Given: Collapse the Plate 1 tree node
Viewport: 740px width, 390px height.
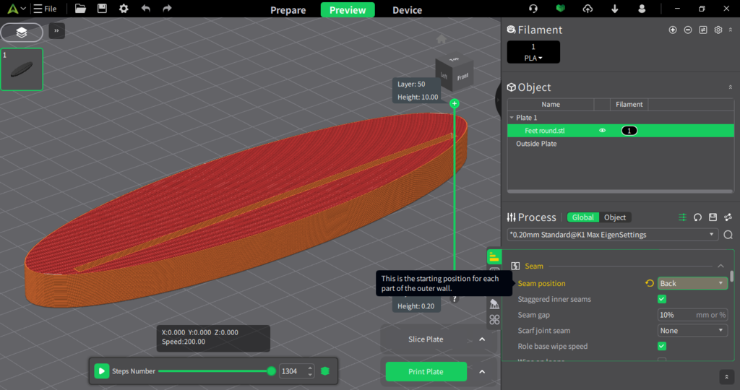Looking at the screenshot, I should click(512, 118).
